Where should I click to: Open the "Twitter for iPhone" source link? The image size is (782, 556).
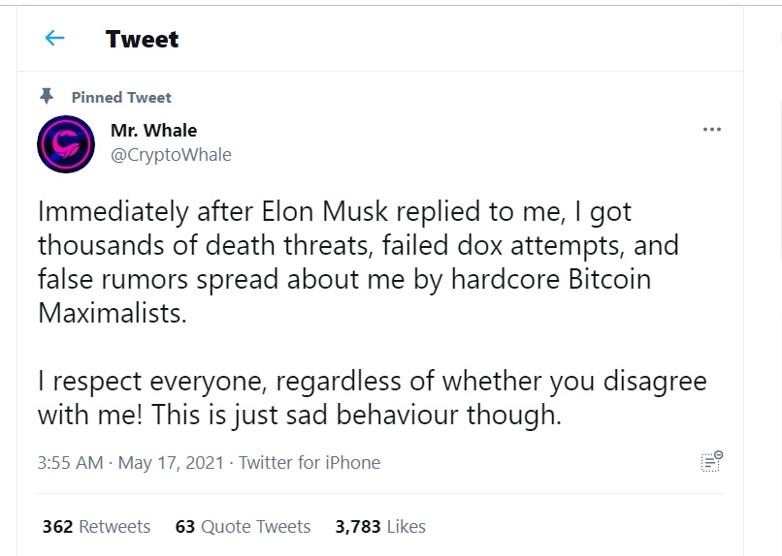click(x=310, y=462)
